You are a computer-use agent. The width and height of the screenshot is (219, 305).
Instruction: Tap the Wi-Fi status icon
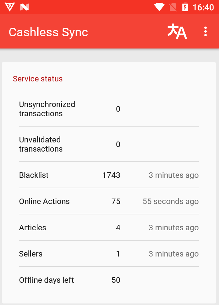coord(159,7)
